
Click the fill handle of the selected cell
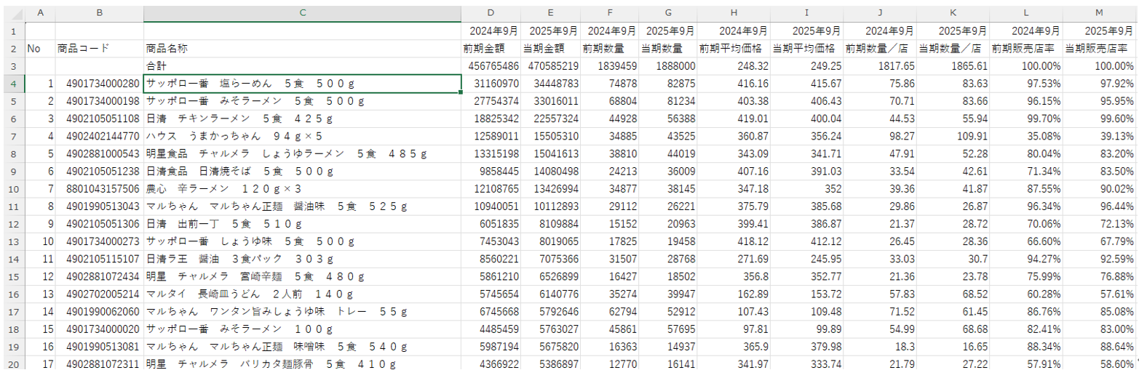tap(461, 92)
